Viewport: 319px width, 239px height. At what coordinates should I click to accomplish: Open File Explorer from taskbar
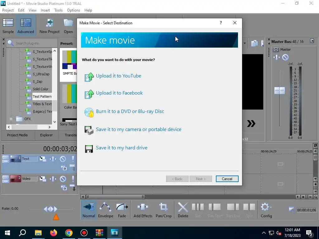(38, 233)
